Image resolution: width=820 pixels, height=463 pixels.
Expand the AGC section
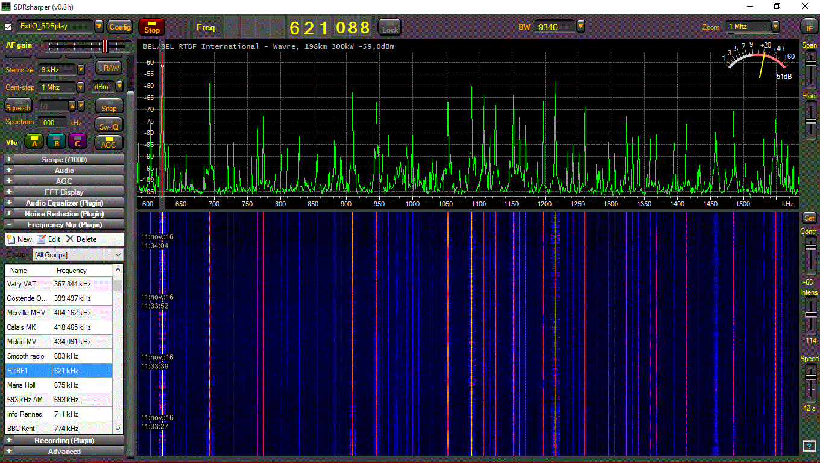click(x=64, y=181)
